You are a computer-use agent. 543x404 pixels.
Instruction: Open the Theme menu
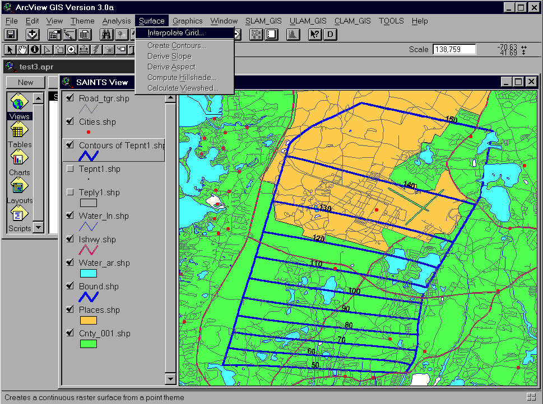click(82, 21)
